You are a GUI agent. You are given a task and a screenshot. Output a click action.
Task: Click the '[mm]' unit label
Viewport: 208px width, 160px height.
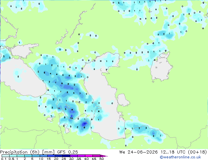tap(48, 152)
